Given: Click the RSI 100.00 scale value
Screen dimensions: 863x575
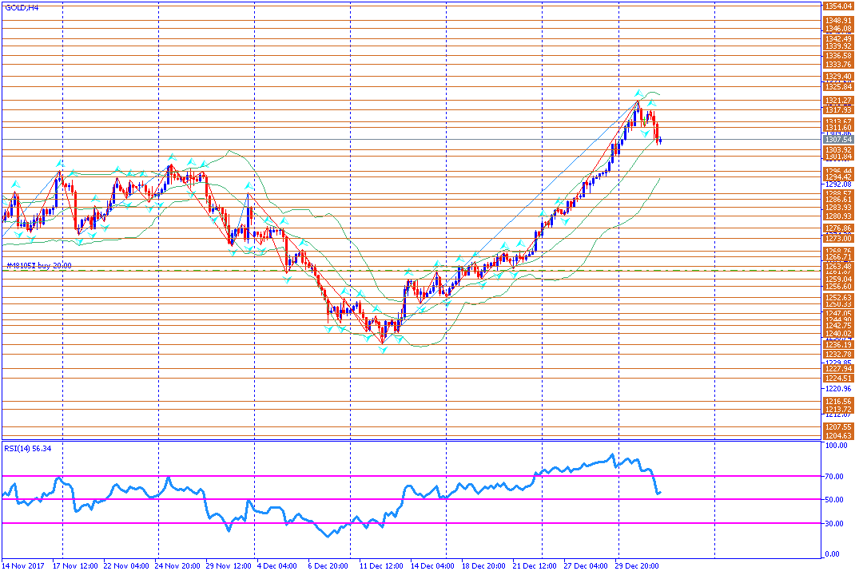Looking at the screenshot, I should (x=837, y=445).
